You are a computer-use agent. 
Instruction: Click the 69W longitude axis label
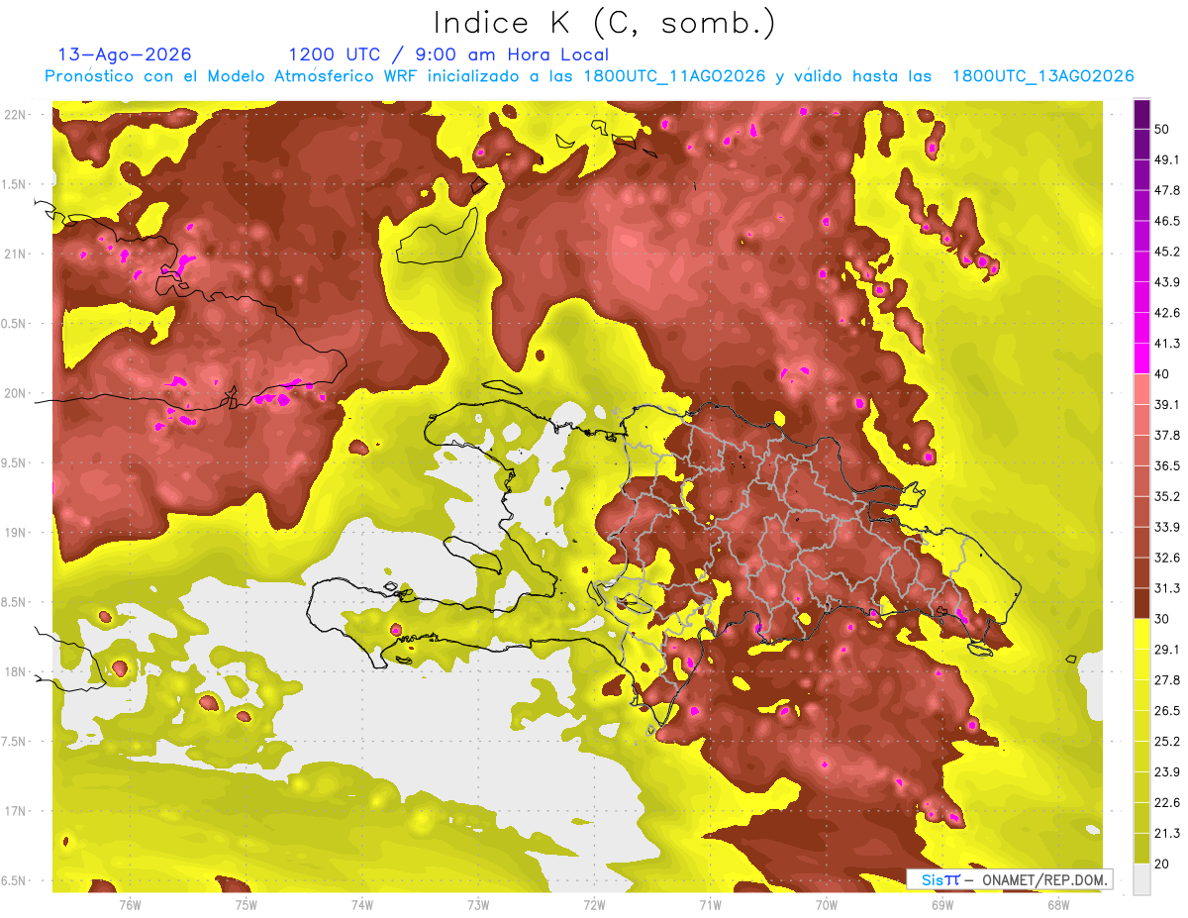[942, 904]
